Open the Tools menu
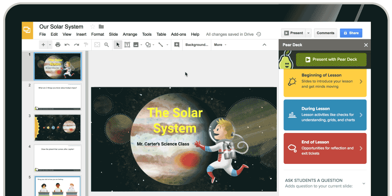The height and width of the screenshot is (196, 392). 147,34
